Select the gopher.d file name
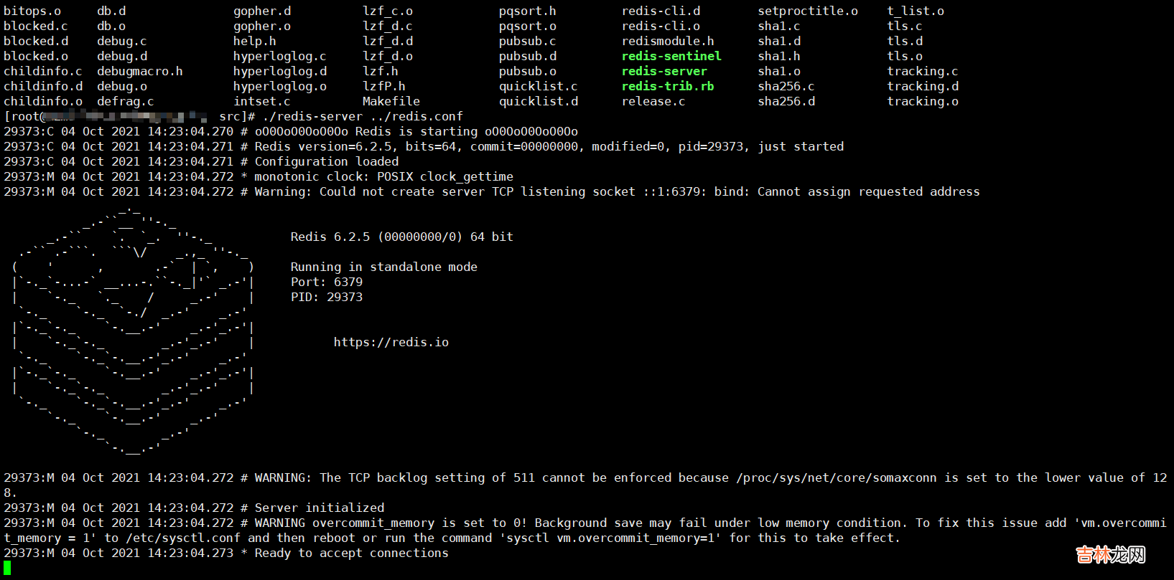The width and height of the screenshot is (1174, 580). pyautogui.click(x=262, y=11)
